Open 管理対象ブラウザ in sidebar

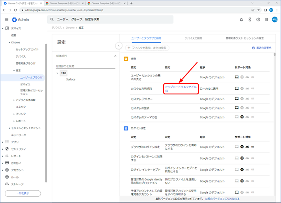tap(26, 64)
